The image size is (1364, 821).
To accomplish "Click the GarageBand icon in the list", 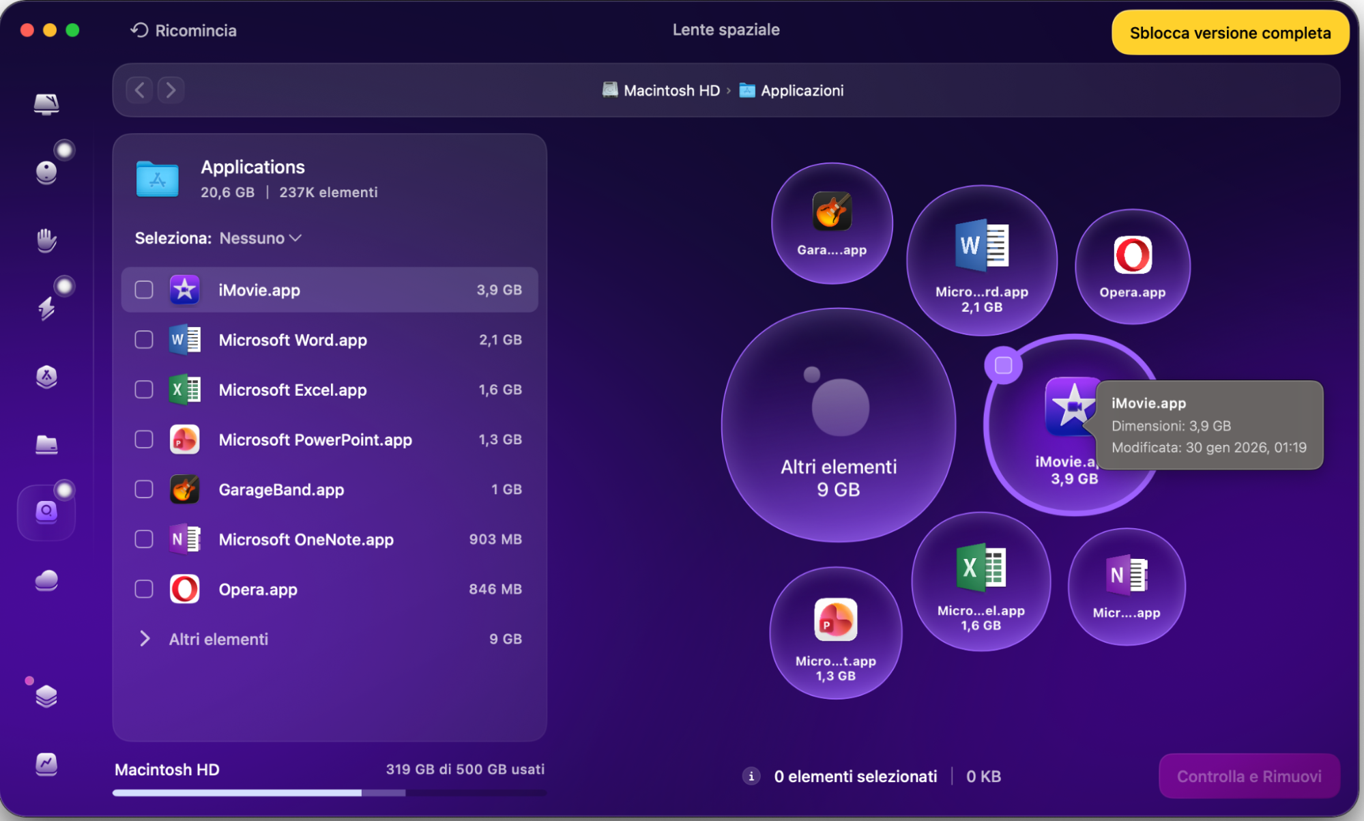I will coord(184,489).
